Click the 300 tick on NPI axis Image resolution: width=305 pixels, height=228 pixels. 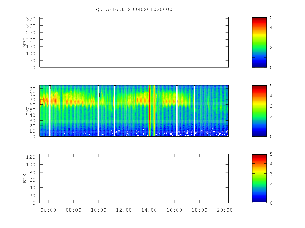point(30,26)
